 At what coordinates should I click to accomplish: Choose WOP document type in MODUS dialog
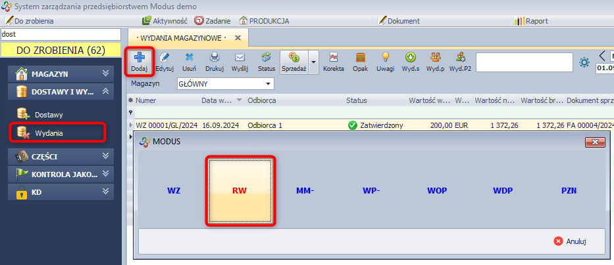pos(437,191)
